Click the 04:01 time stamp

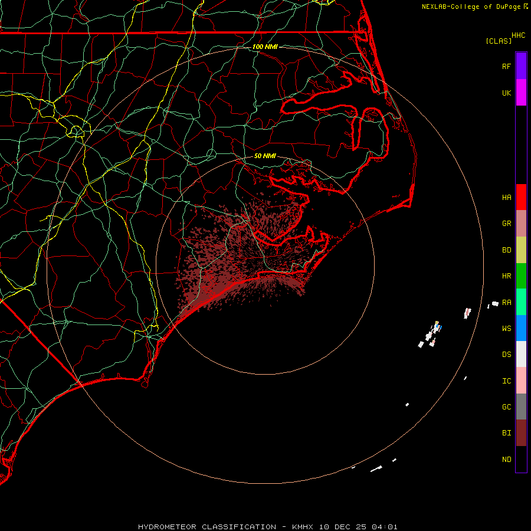(384, 527)
